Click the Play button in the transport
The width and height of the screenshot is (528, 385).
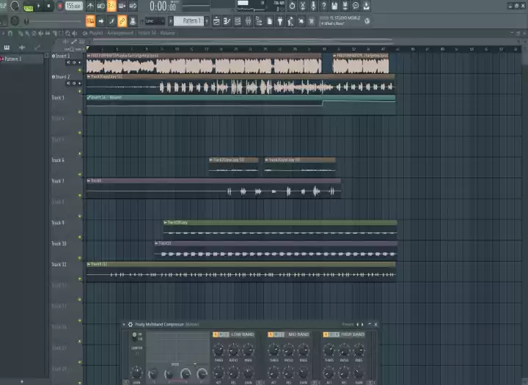pyautogui.click(x=39, y=6)
